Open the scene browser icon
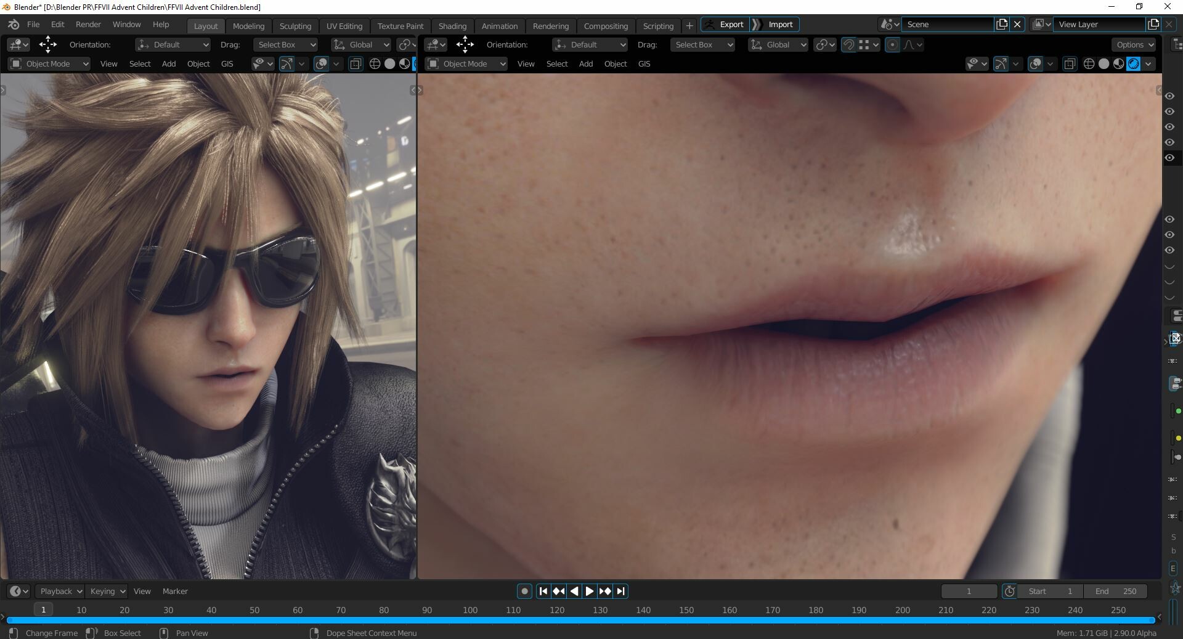Viewport: 1183px width, 639px height. (x=889, y=25)
